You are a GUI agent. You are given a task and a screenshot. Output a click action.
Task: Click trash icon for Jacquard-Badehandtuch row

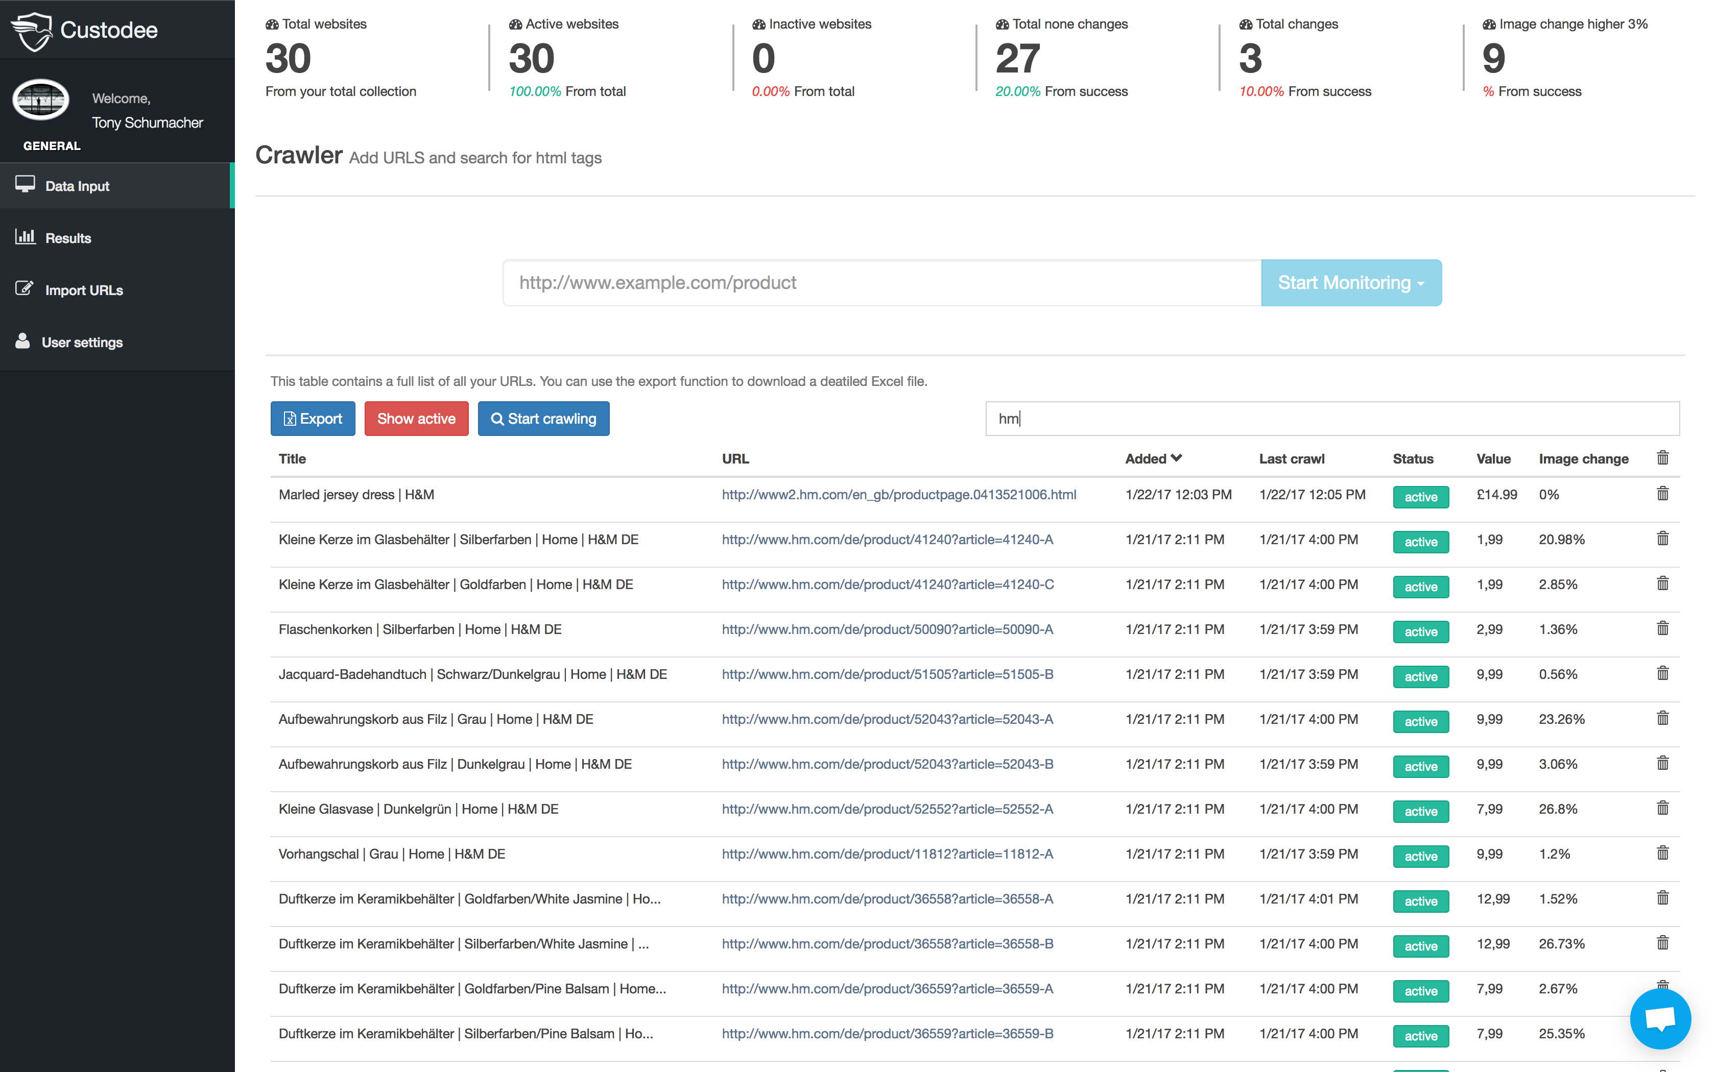1662,673
